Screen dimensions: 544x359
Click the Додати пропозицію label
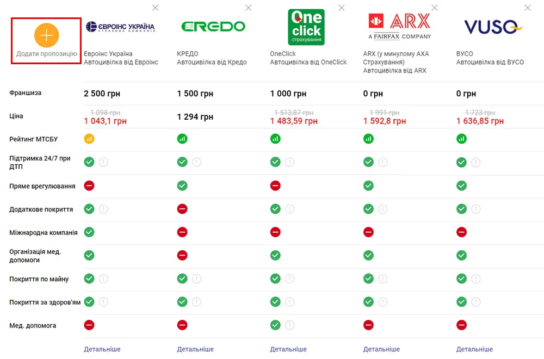(46, 54)
